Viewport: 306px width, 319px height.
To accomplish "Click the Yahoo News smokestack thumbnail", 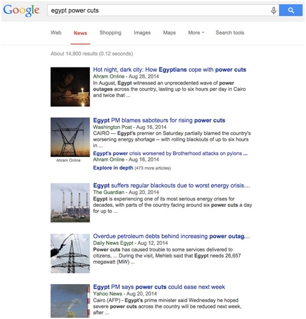I will coord(70,301).
